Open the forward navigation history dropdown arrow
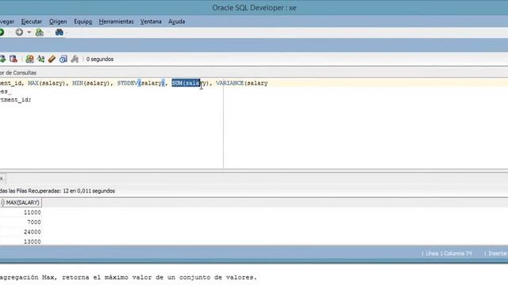 click(29, 32)
